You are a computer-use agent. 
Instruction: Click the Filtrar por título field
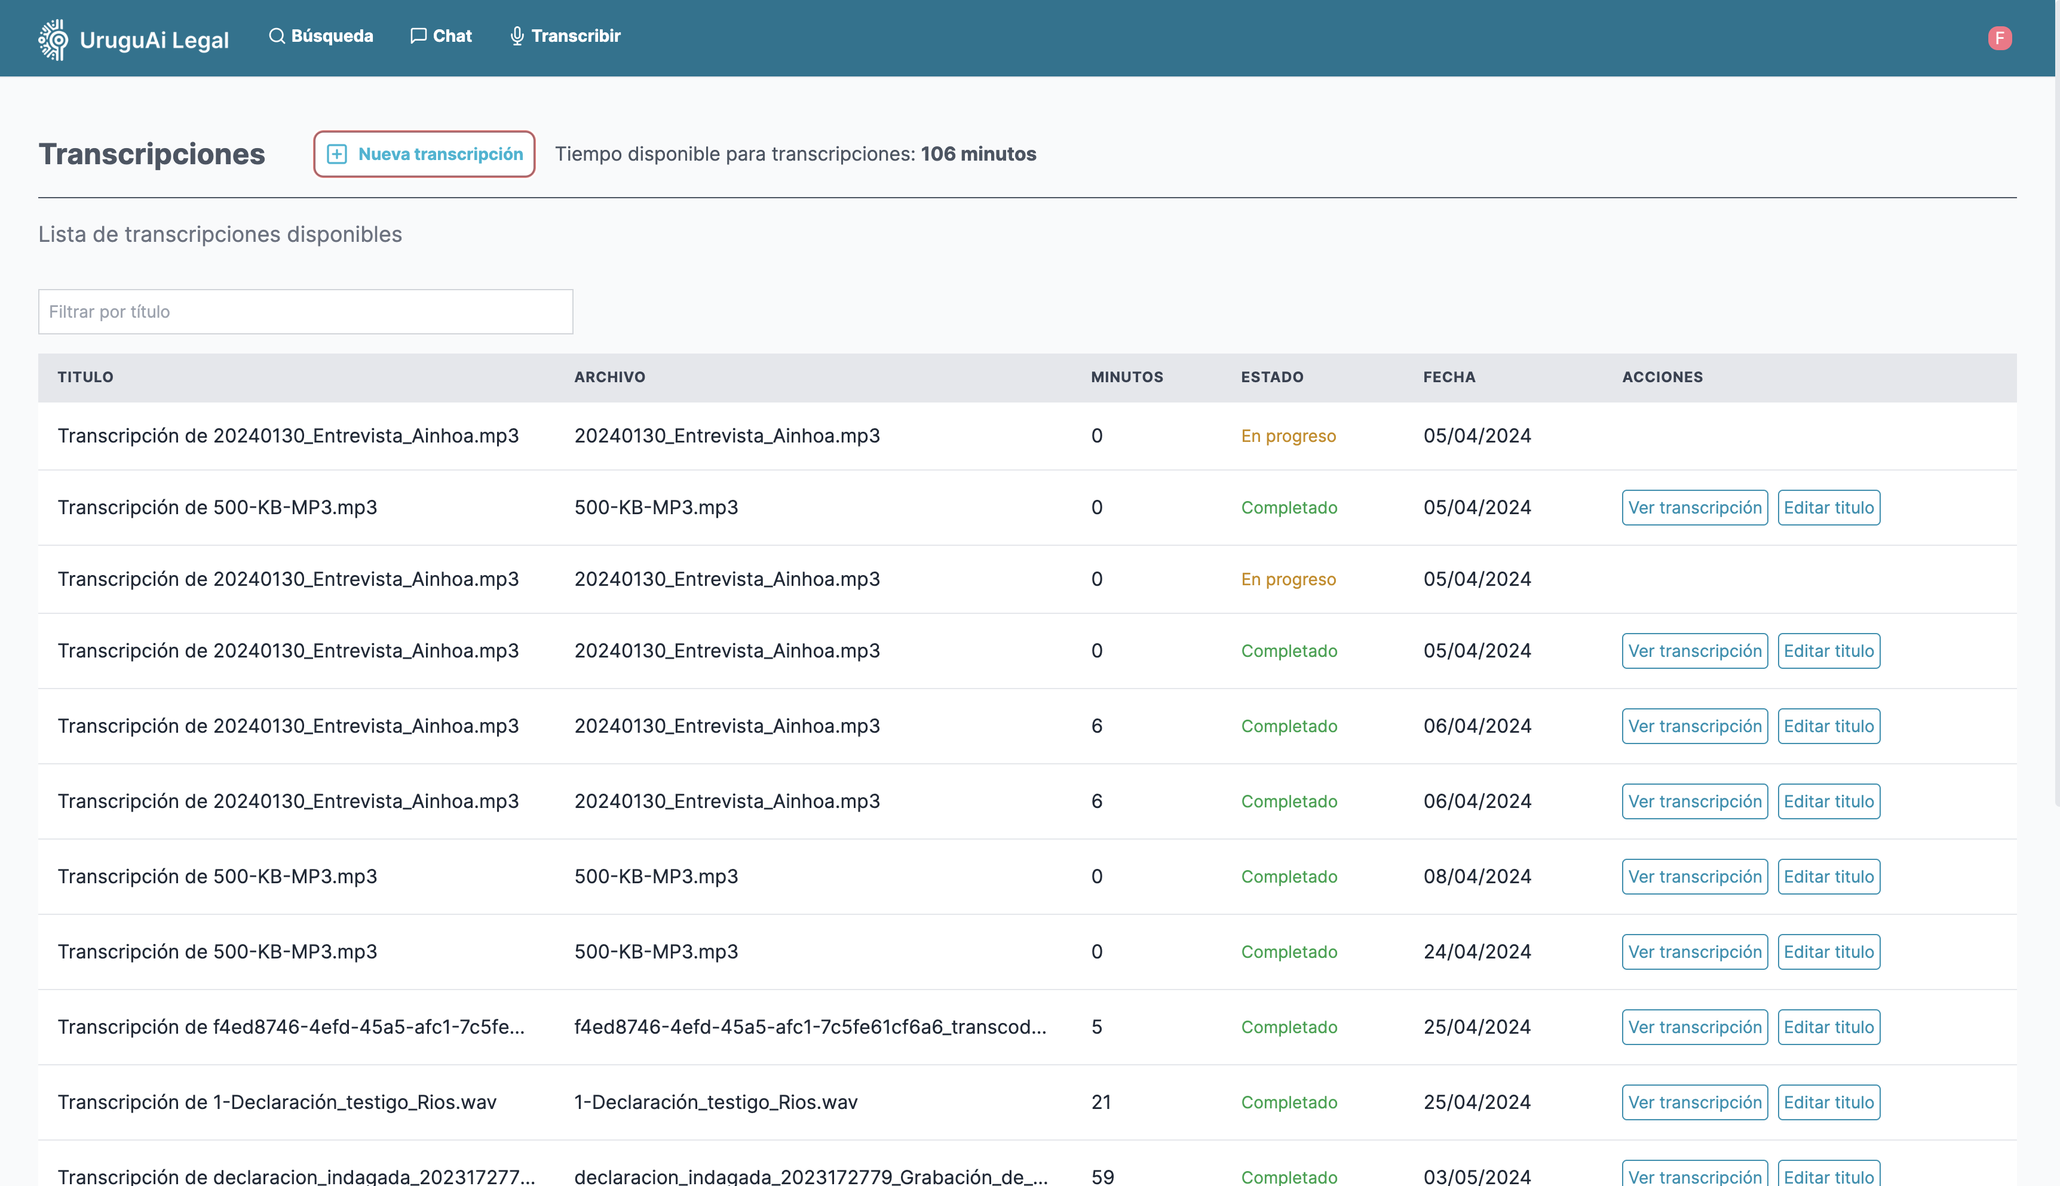pyautogui.click(x=305, y=311)
